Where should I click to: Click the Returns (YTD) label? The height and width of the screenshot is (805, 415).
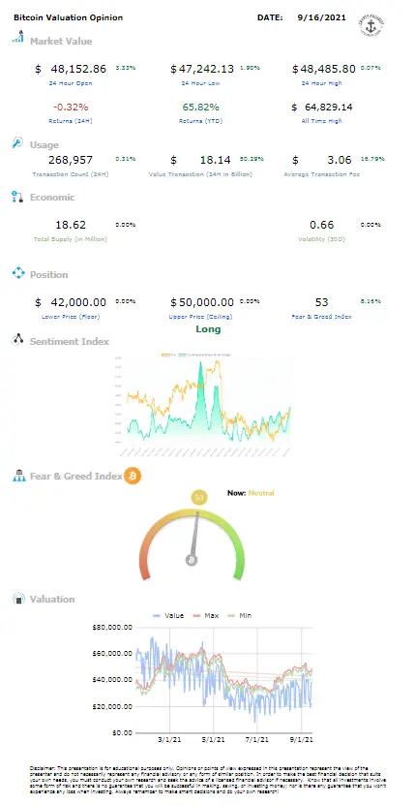[200, 121]
